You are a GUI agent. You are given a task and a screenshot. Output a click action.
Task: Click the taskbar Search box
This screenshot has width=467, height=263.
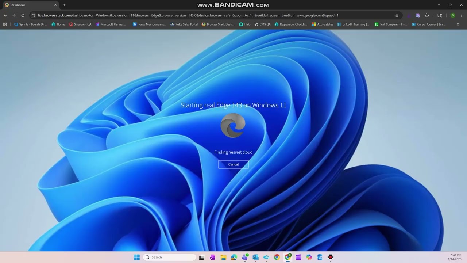170,257
